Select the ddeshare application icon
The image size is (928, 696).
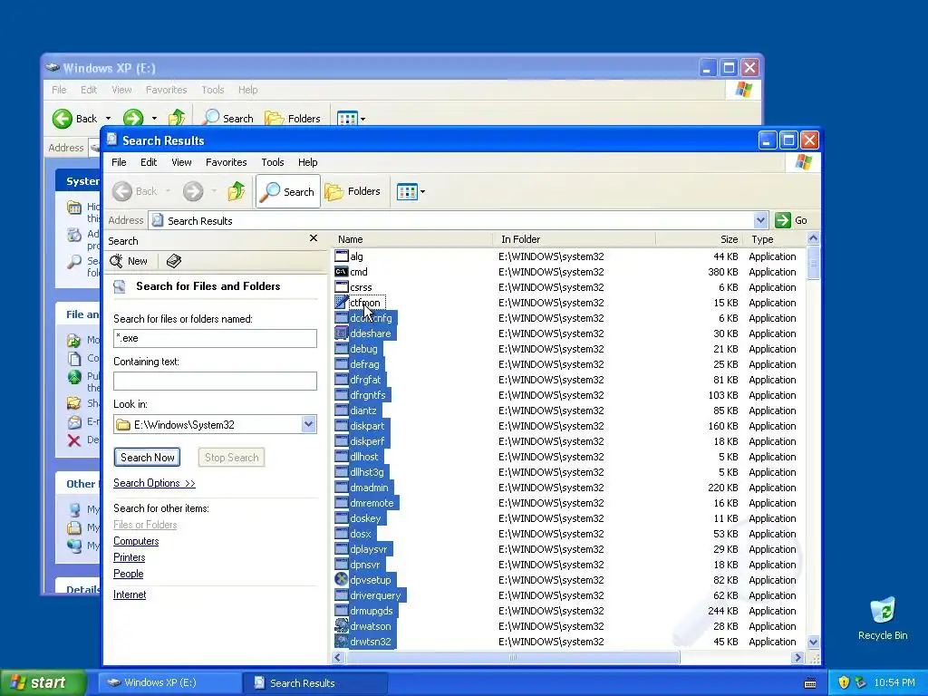coord(342,333)
